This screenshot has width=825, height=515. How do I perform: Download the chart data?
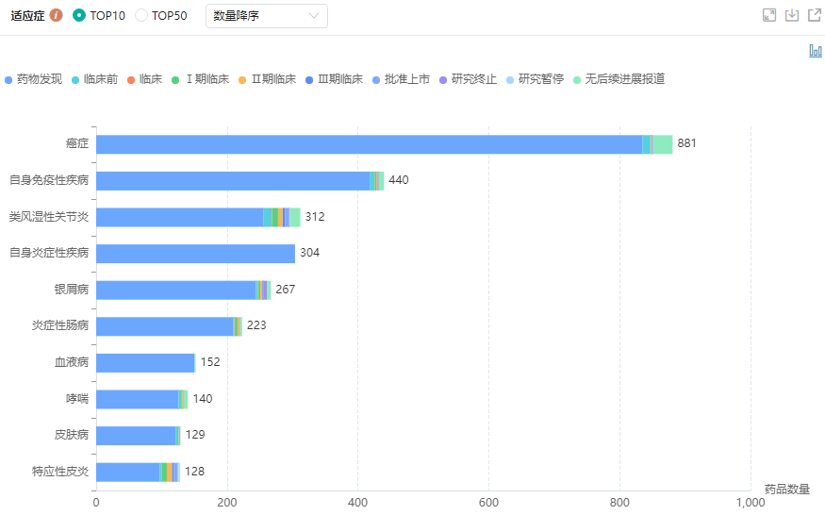pyautogui.click(x=792, y=15)
